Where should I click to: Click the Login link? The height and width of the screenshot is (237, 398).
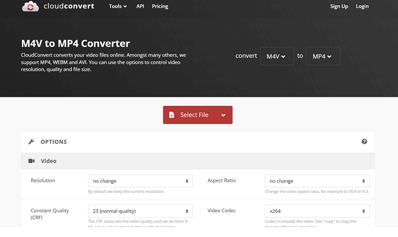pos(362,6)
